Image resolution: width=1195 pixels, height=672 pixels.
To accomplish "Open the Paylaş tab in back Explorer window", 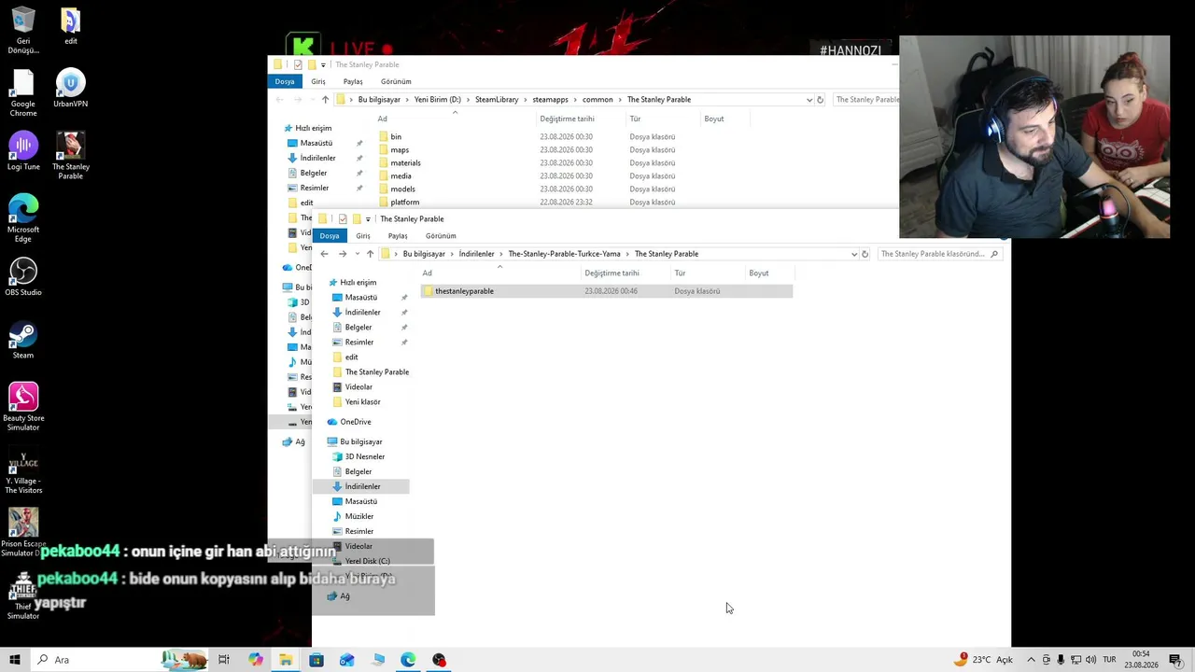I will (x=353, y=82).
